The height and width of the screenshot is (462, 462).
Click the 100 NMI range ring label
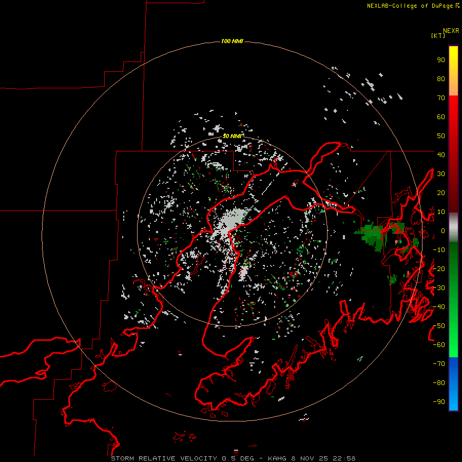[232, 41]
